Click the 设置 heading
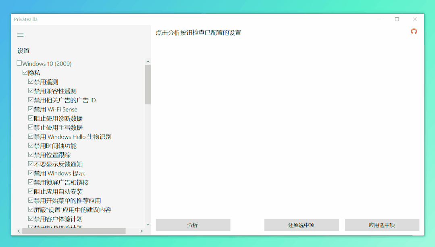The image size is (435, 247). point(23,51)
